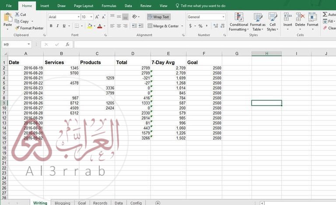Toggle Italic formatting
336x205 pixels.
[57, 26]
